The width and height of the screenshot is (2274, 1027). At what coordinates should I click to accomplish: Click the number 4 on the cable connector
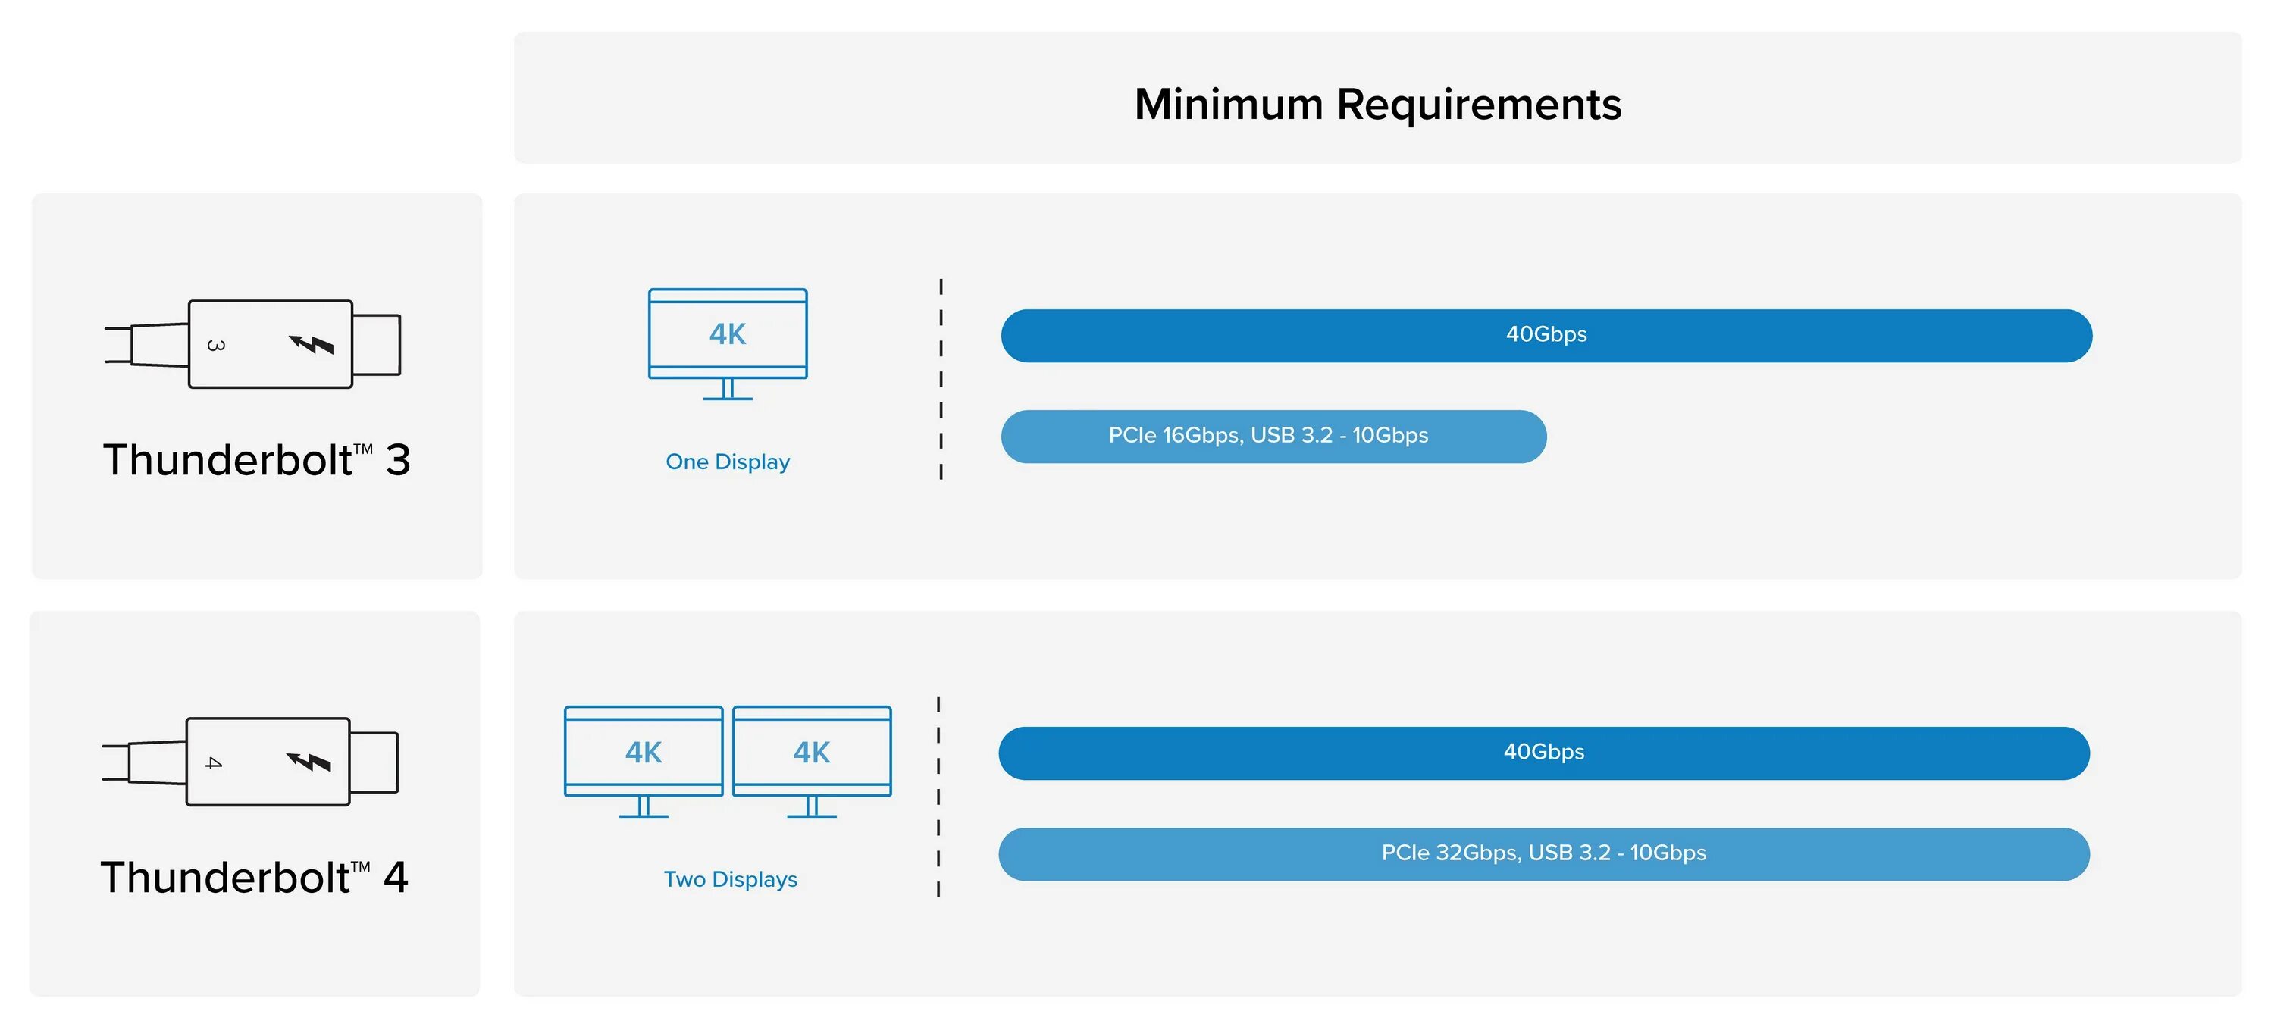[x=213, y=763]
